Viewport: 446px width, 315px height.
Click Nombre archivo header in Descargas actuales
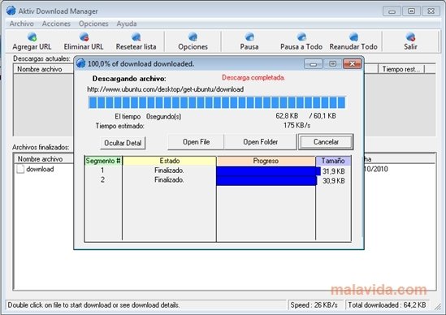(x=44, y=69)
